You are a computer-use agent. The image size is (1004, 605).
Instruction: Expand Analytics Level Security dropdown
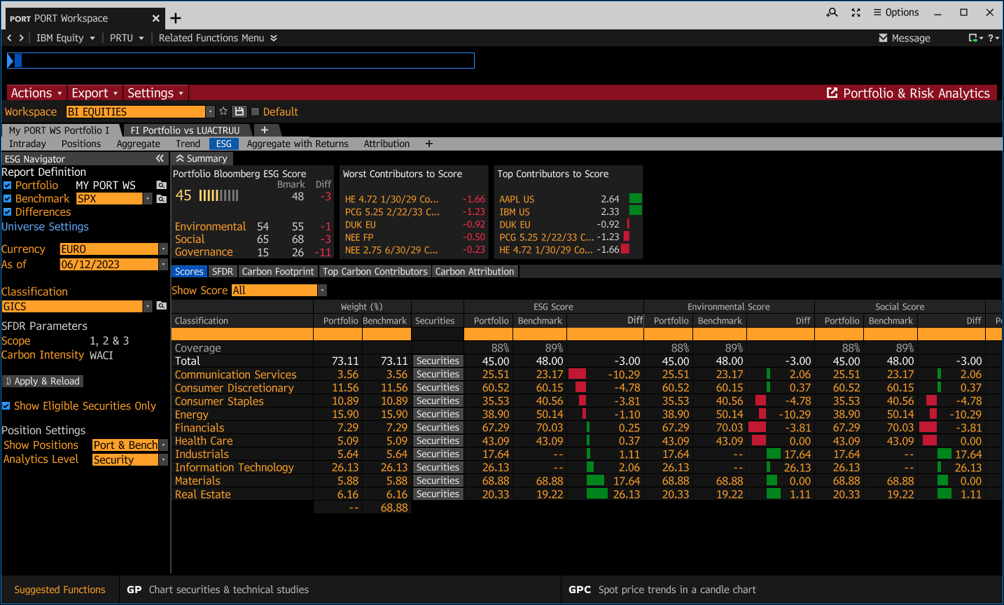(163, 460)
